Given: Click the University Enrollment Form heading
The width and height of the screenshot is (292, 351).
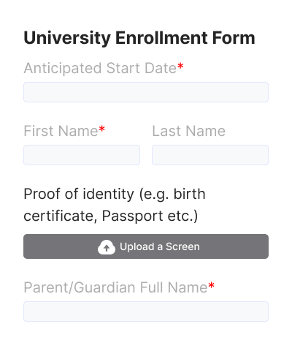Looking at the screenshot, I should tap(139, 38).
